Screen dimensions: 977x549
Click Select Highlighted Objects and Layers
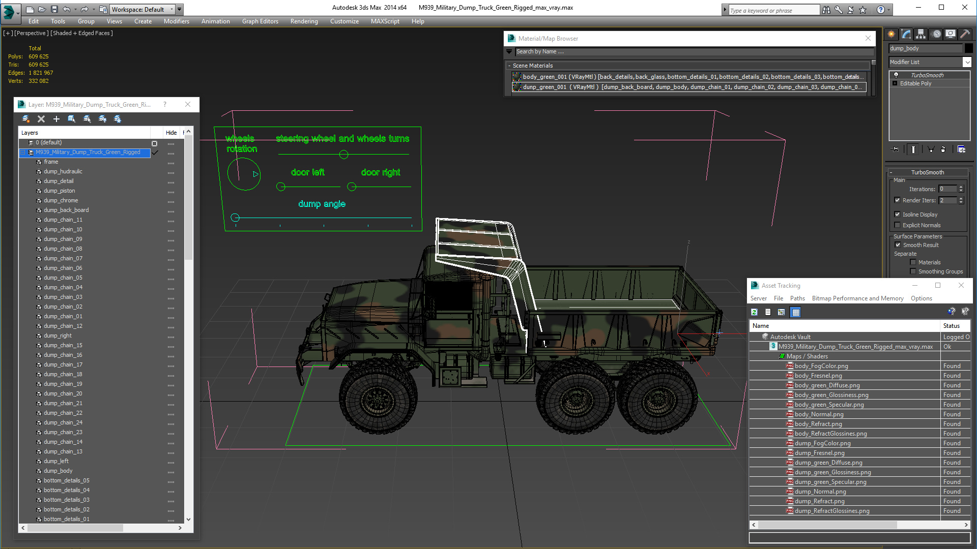72,119
